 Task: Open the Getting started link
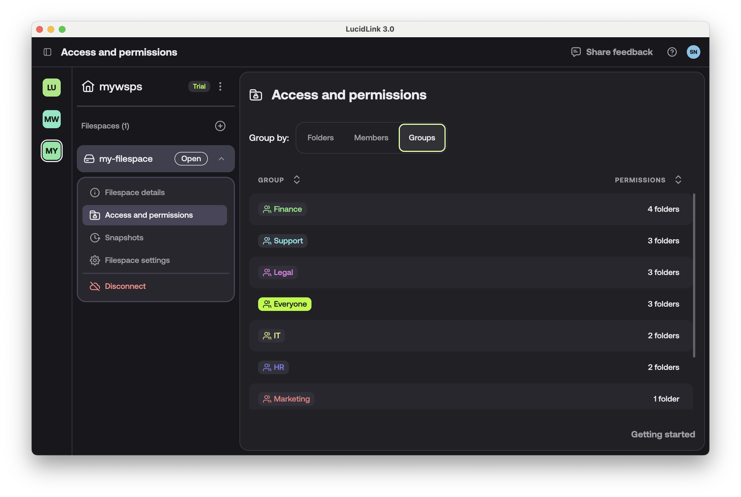pos(663,434)
